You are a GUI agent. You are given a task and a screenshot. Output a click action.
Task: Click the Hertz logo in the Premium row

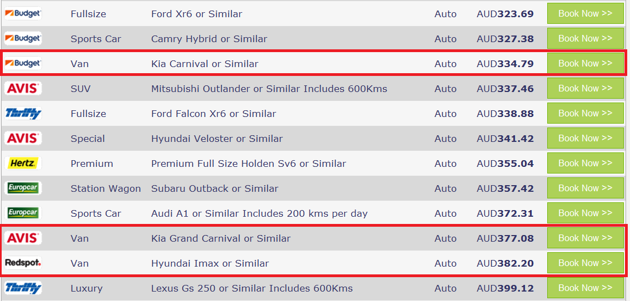(x=23, y=164)
